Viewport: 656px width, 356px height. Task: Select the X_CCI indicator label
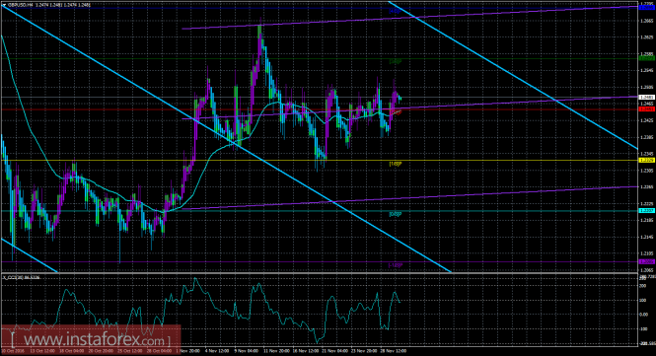[22, 277]
